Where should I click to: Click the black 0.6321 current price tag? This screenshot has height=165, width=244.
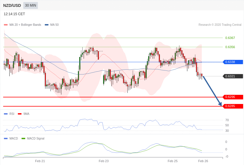(233, 76)
